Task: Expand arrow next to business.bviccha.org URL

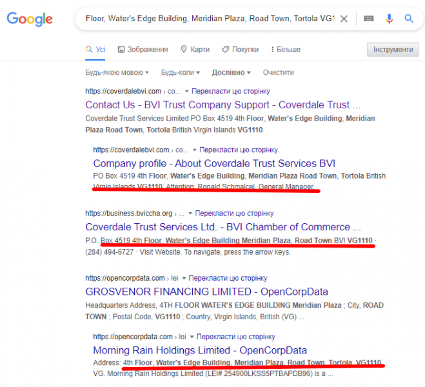Action: [190, 213]
